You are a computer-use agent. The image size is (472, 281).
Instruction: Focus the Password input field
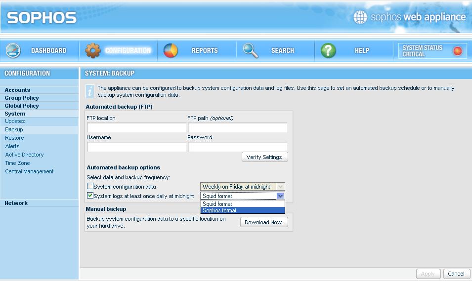click(238, 147)
